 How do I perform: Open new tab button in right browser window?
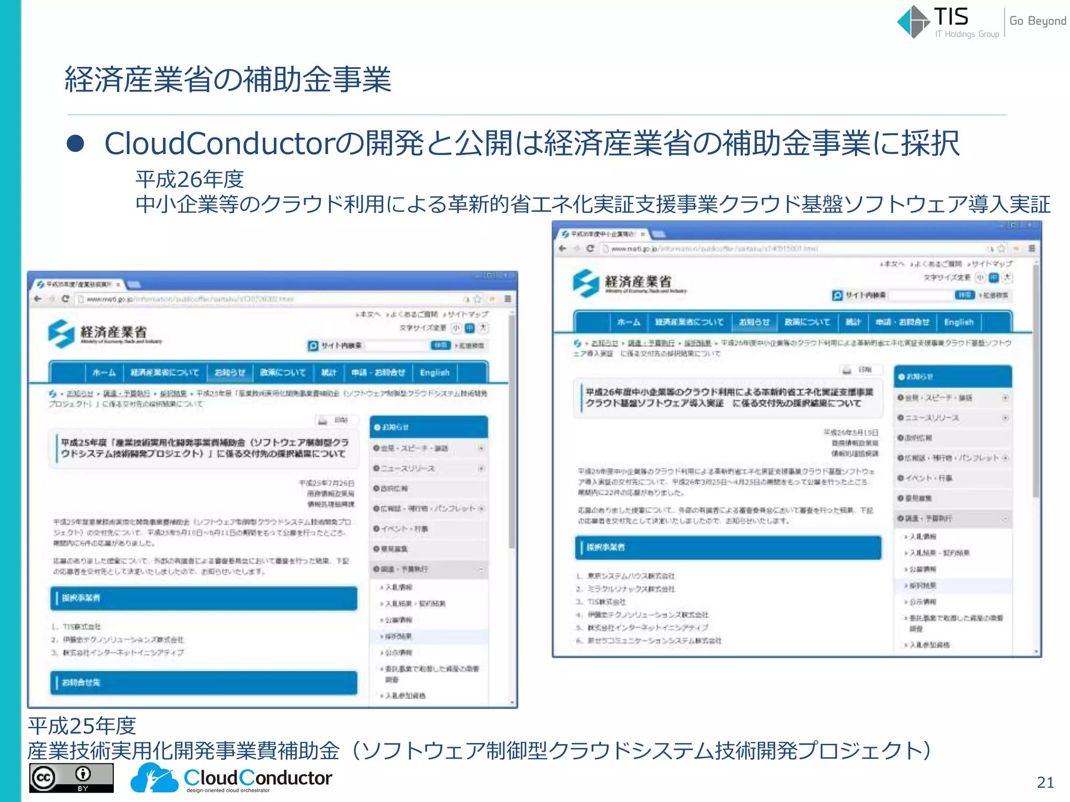click(x=658, y=234)
